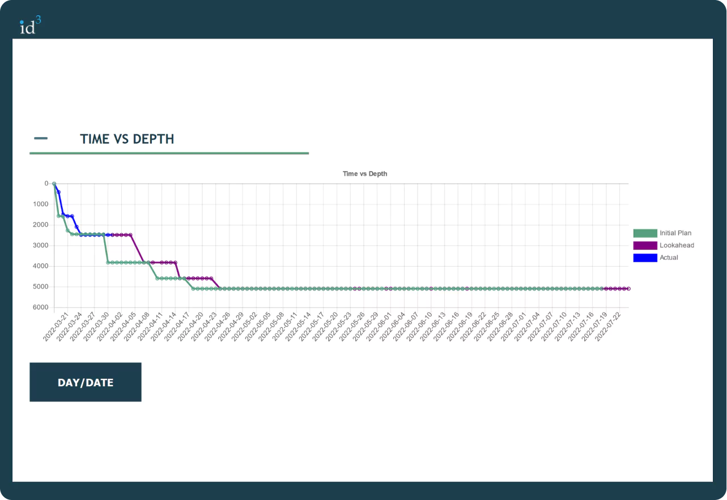727x500 pixels.
Task: Click the x-axis date label 2022-03-21
Action: [56, 326]
